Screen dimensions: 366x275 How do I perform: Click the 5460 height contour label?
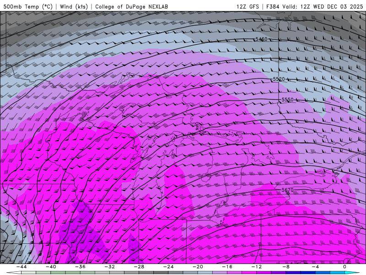coord(261,39)
